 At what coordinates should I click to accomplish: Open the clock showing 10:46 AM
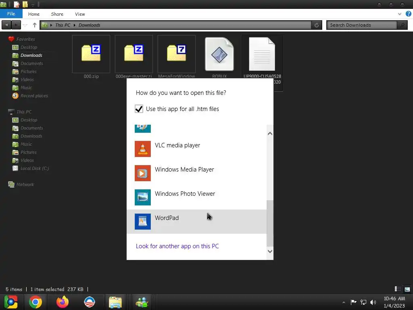click(394, 302)
